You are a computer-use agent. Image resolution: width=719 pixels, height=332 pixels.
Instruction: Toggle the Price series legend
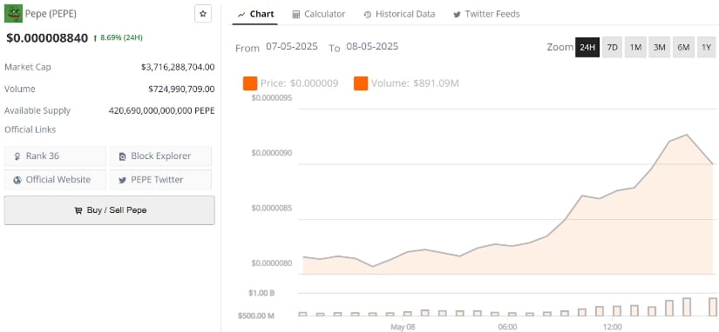(x=291, y=83)
